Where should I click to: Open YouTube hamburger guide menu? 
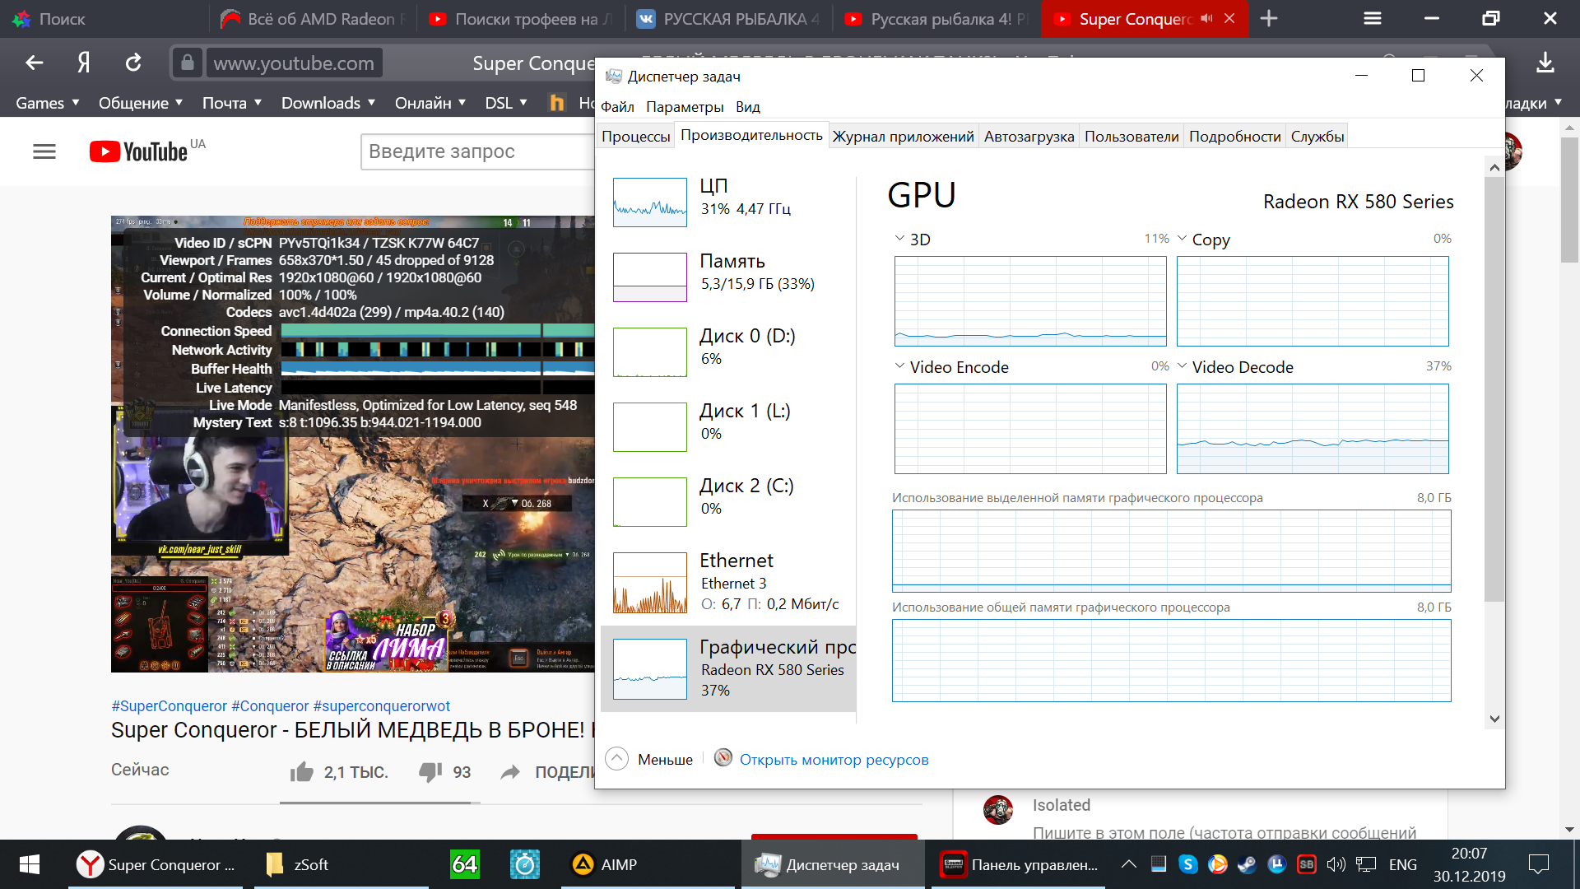click(x=44, y=151)
